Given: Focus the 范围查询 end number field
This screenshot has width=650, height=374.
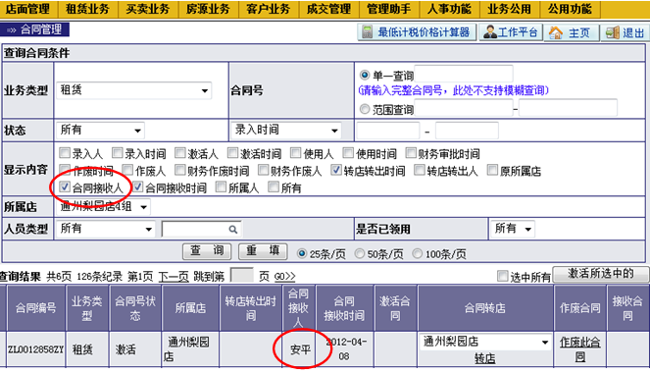Looking at the screenshot, I should pyautogui.click(x=568, y=108).
